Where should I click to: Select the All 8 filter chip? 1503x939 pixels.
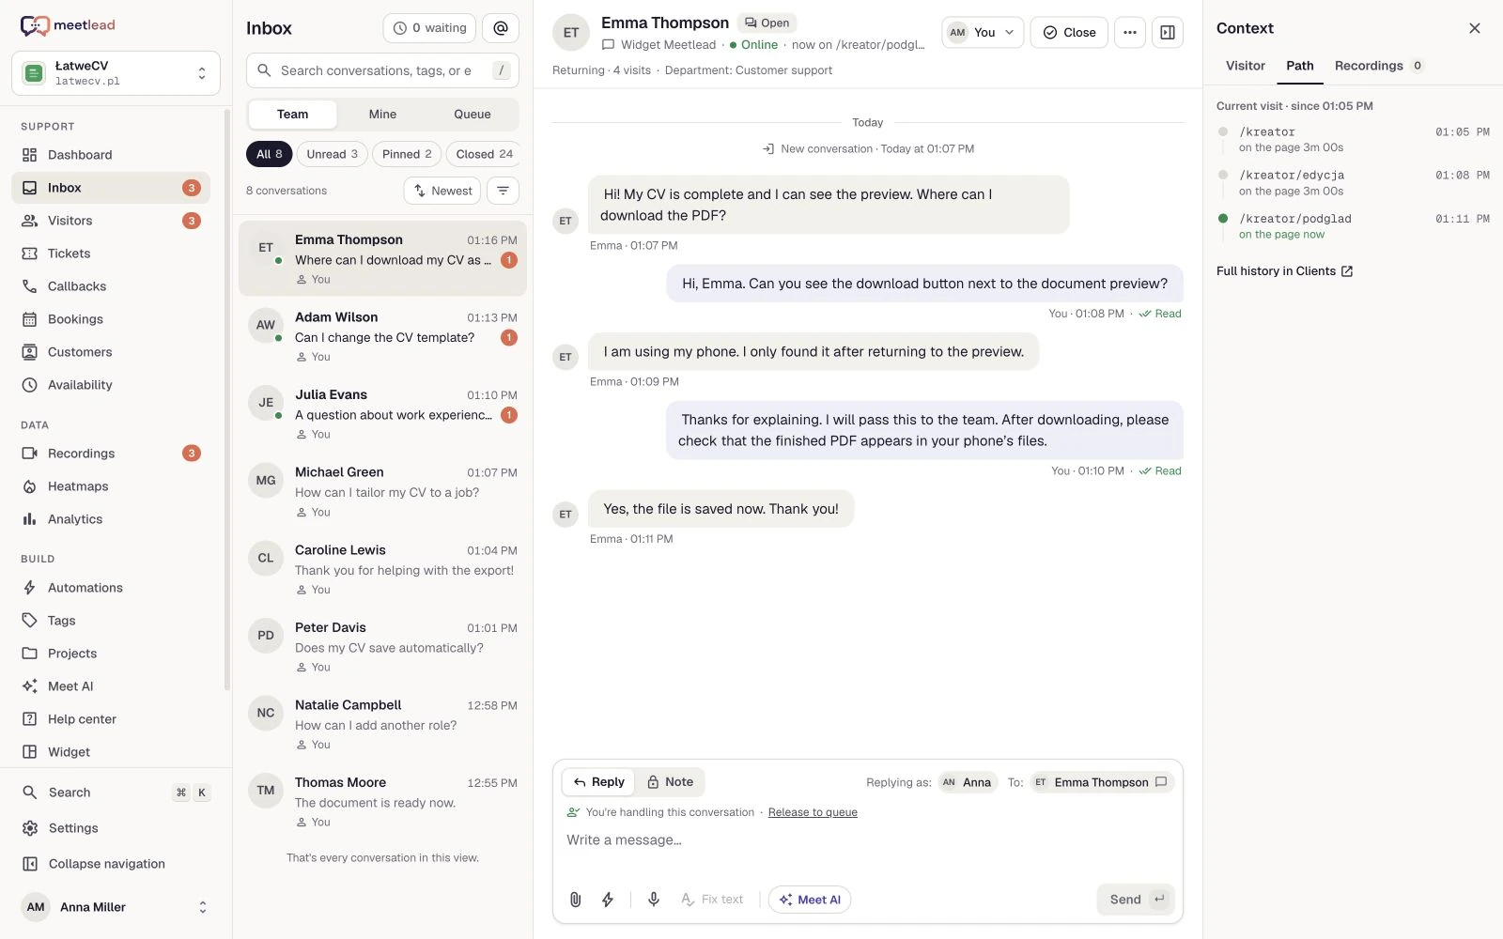coord(269,154)
